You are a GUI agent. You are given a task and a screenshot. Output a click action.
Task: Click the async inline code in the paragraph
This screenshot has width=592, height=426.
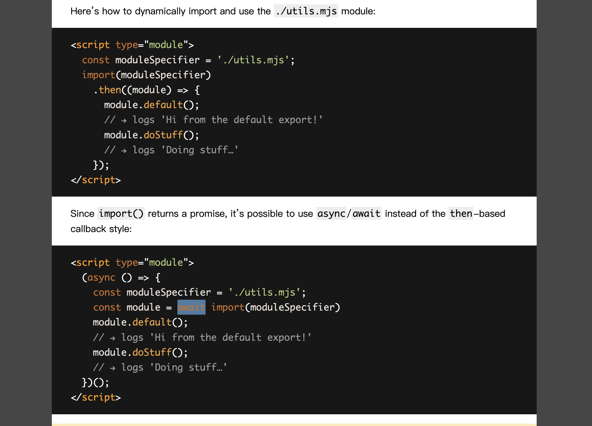click(331, 214)
